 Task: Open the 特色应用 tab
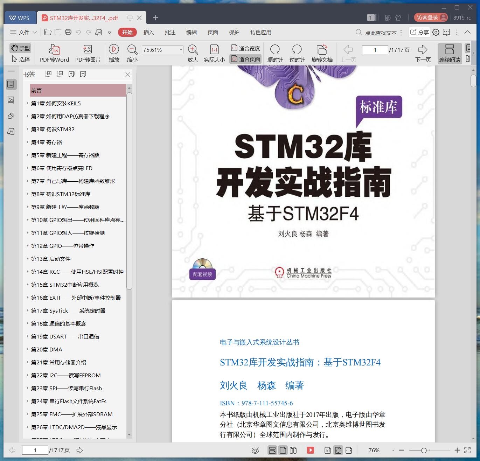coord(260,32)
